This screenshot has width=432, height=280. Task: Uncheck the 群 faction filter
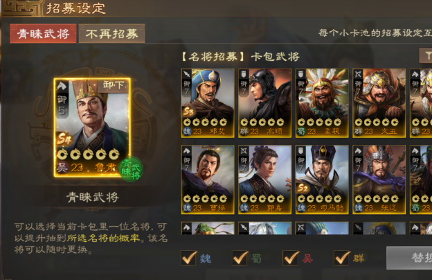pyautogui.click(x=342, y=259)
